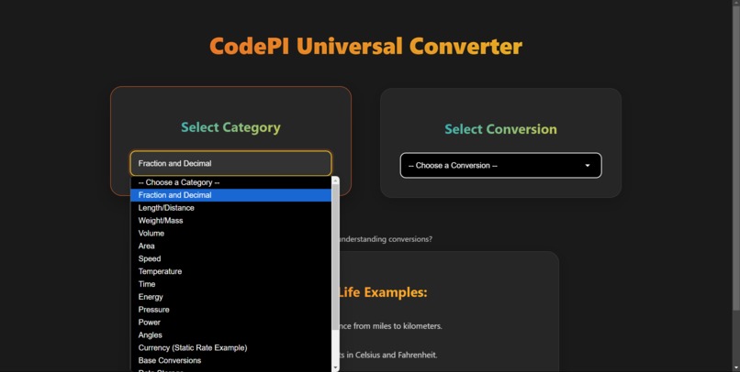Select the Temperature category
Screen dimensions: 740x372
tap(230, 271)
